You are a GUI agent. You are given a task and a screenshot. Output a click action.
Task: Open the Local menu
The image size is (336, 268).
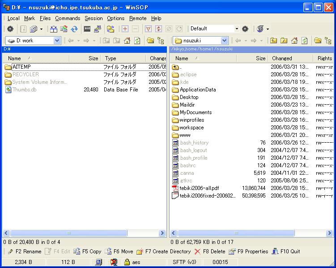(13, 18)
